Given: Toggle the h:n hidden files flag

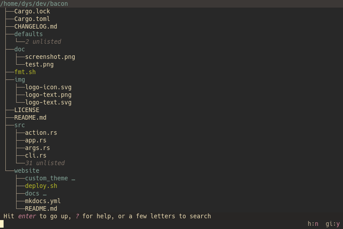Looking at the screenshot, I should click(x=313, y=224).
